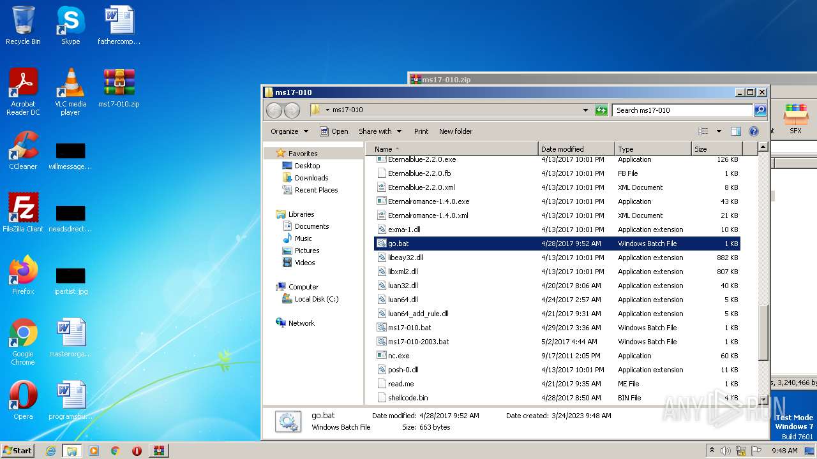Sort files by Type column header
Viewport: 817px width, 459px height.
click(x=653, y=149)
